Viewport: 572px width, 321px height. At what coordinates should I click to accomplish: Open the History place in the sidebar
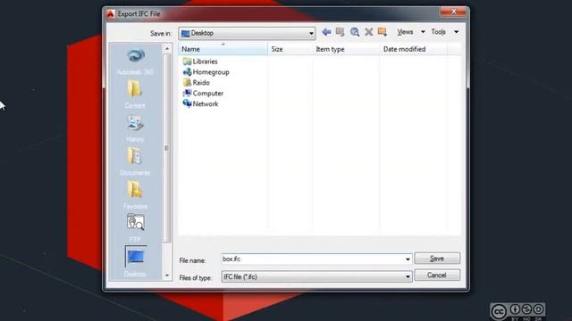coord(135,128)
